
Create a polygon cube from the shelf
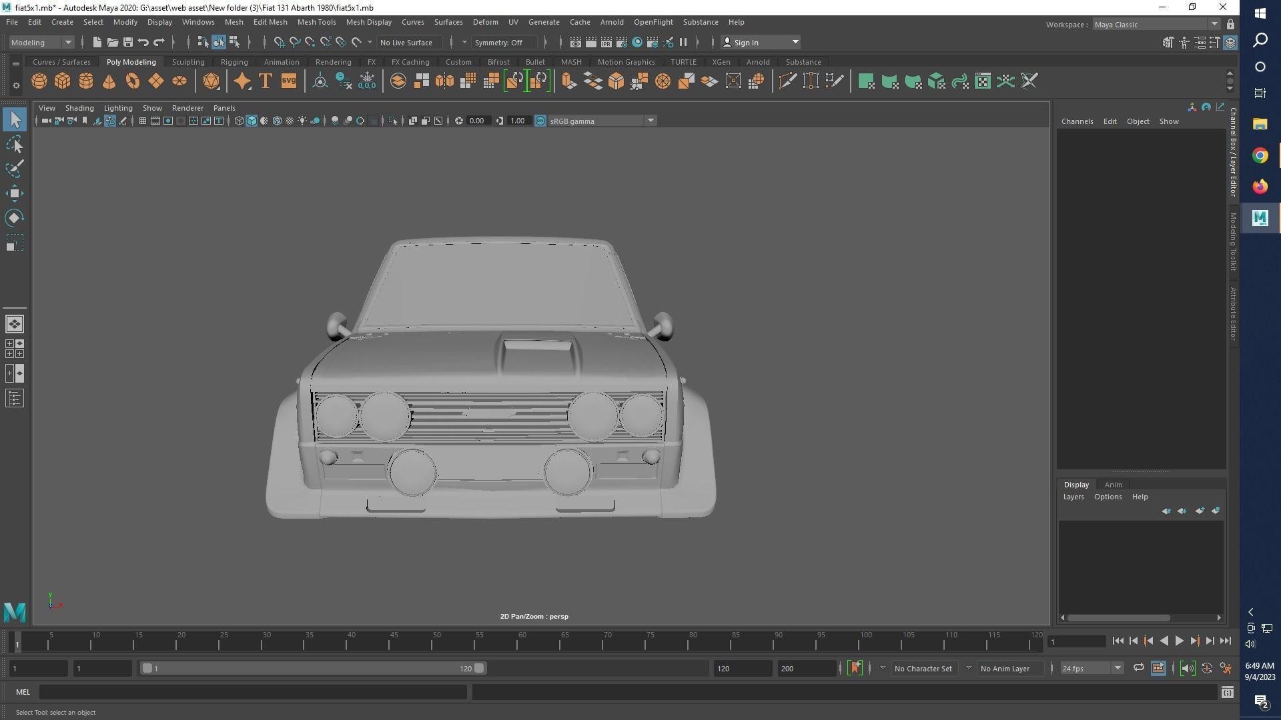tap(63, 81)
